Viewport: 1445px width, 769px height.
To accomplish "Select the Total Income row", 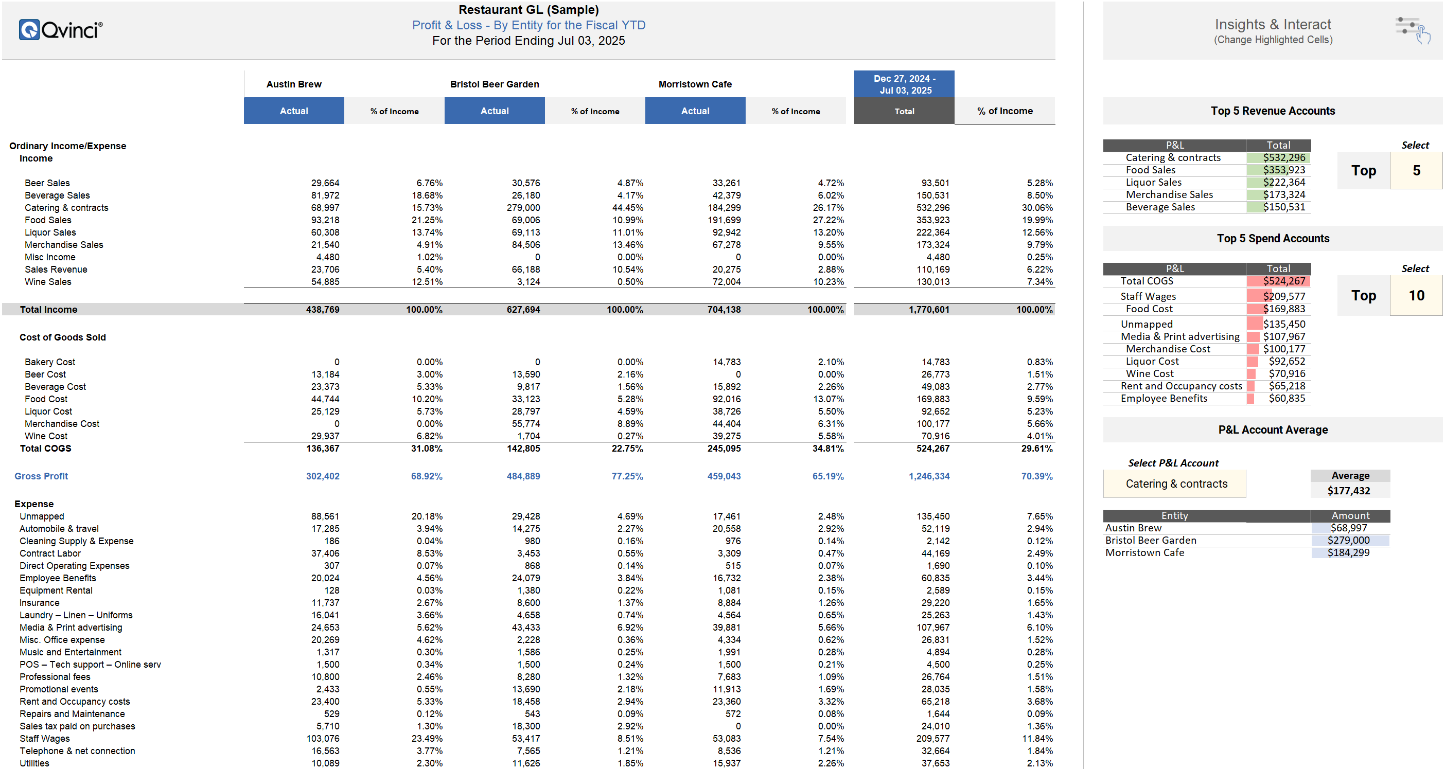I will tap(49, 310).
